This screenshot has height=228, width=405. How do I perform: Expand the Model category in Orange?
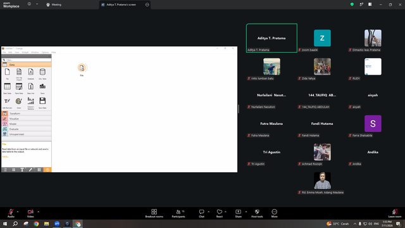[27, 124]
